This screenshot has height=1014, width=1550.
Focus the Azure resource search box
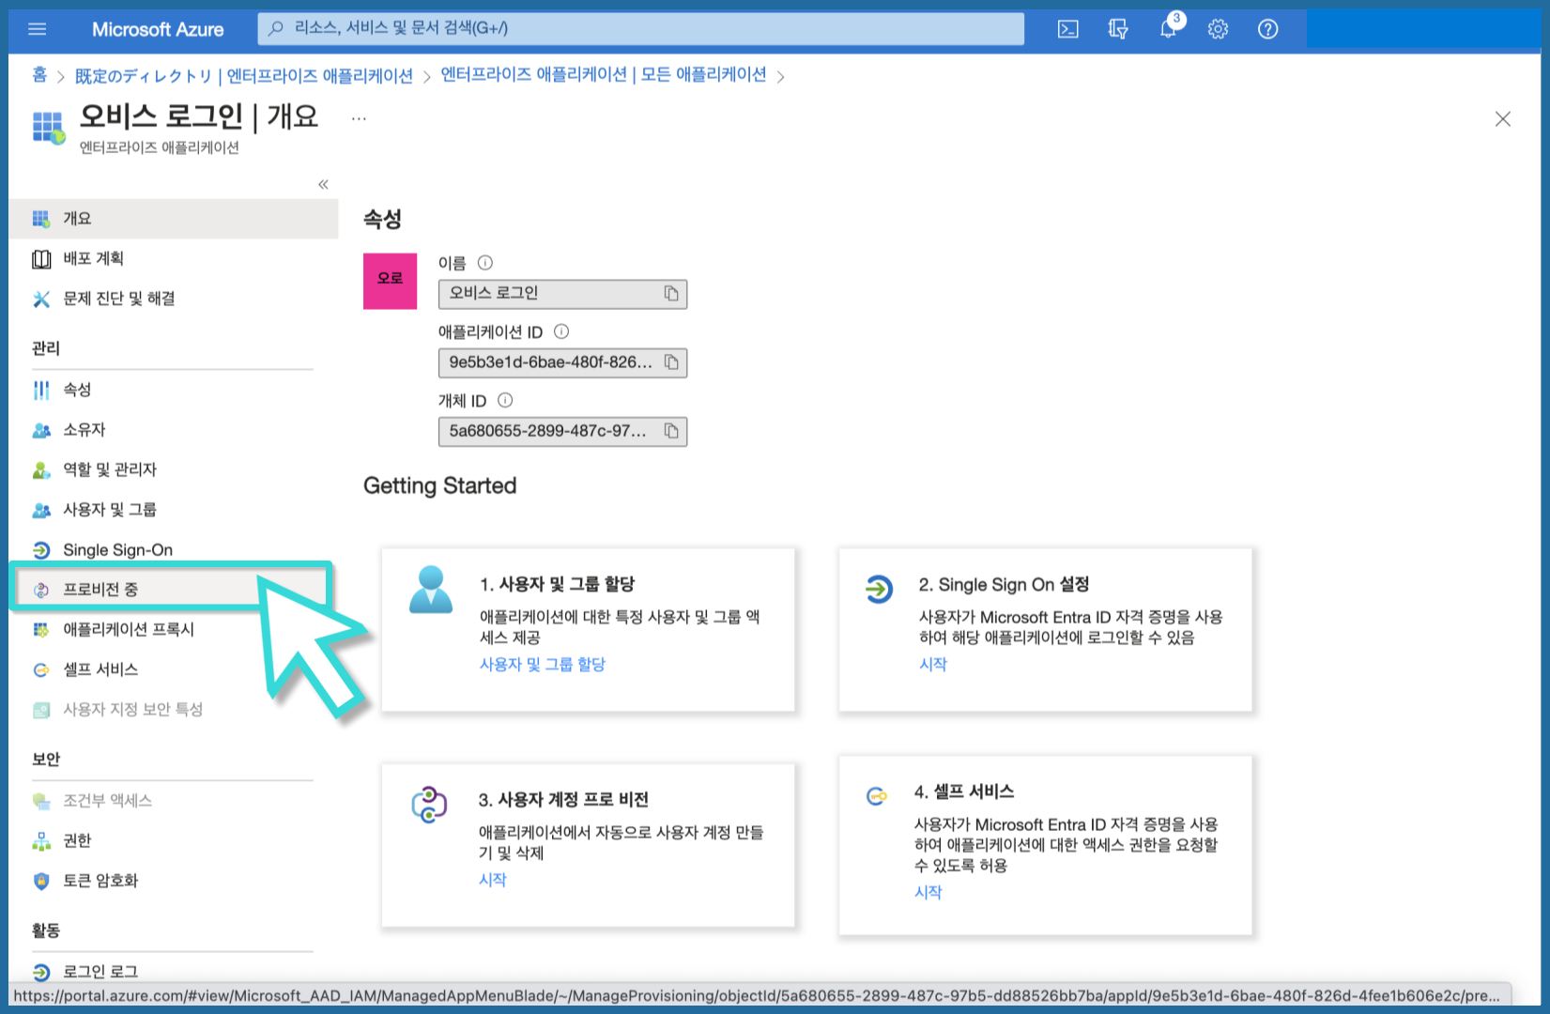[x=641, y=28]
